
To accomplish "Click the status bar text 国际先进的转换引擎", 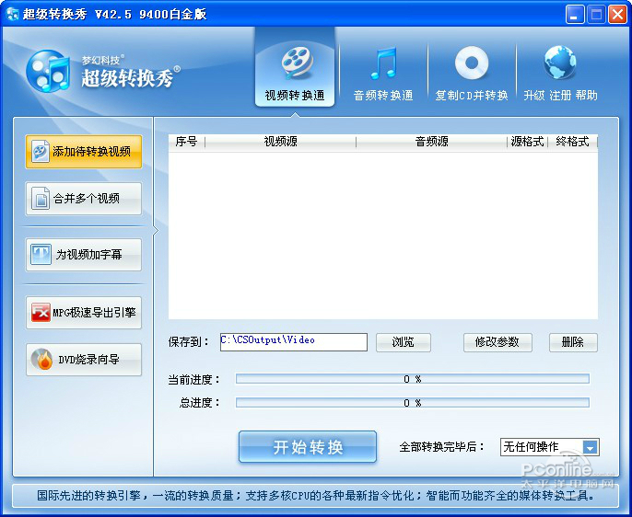I will tap(88, 495).
